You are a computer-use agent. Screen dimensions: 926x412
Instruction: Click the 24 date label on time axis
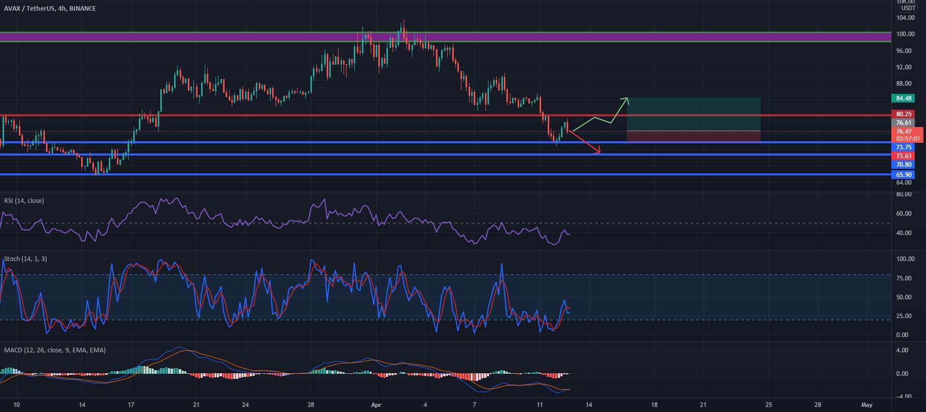coord(246,405)
